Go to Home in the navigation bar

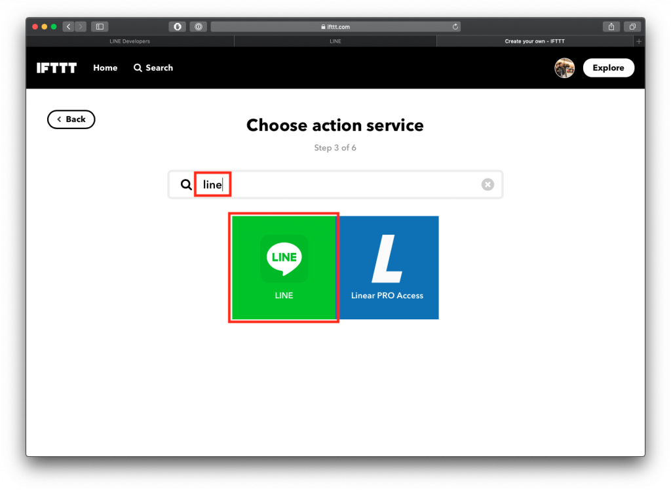(105, 68)
